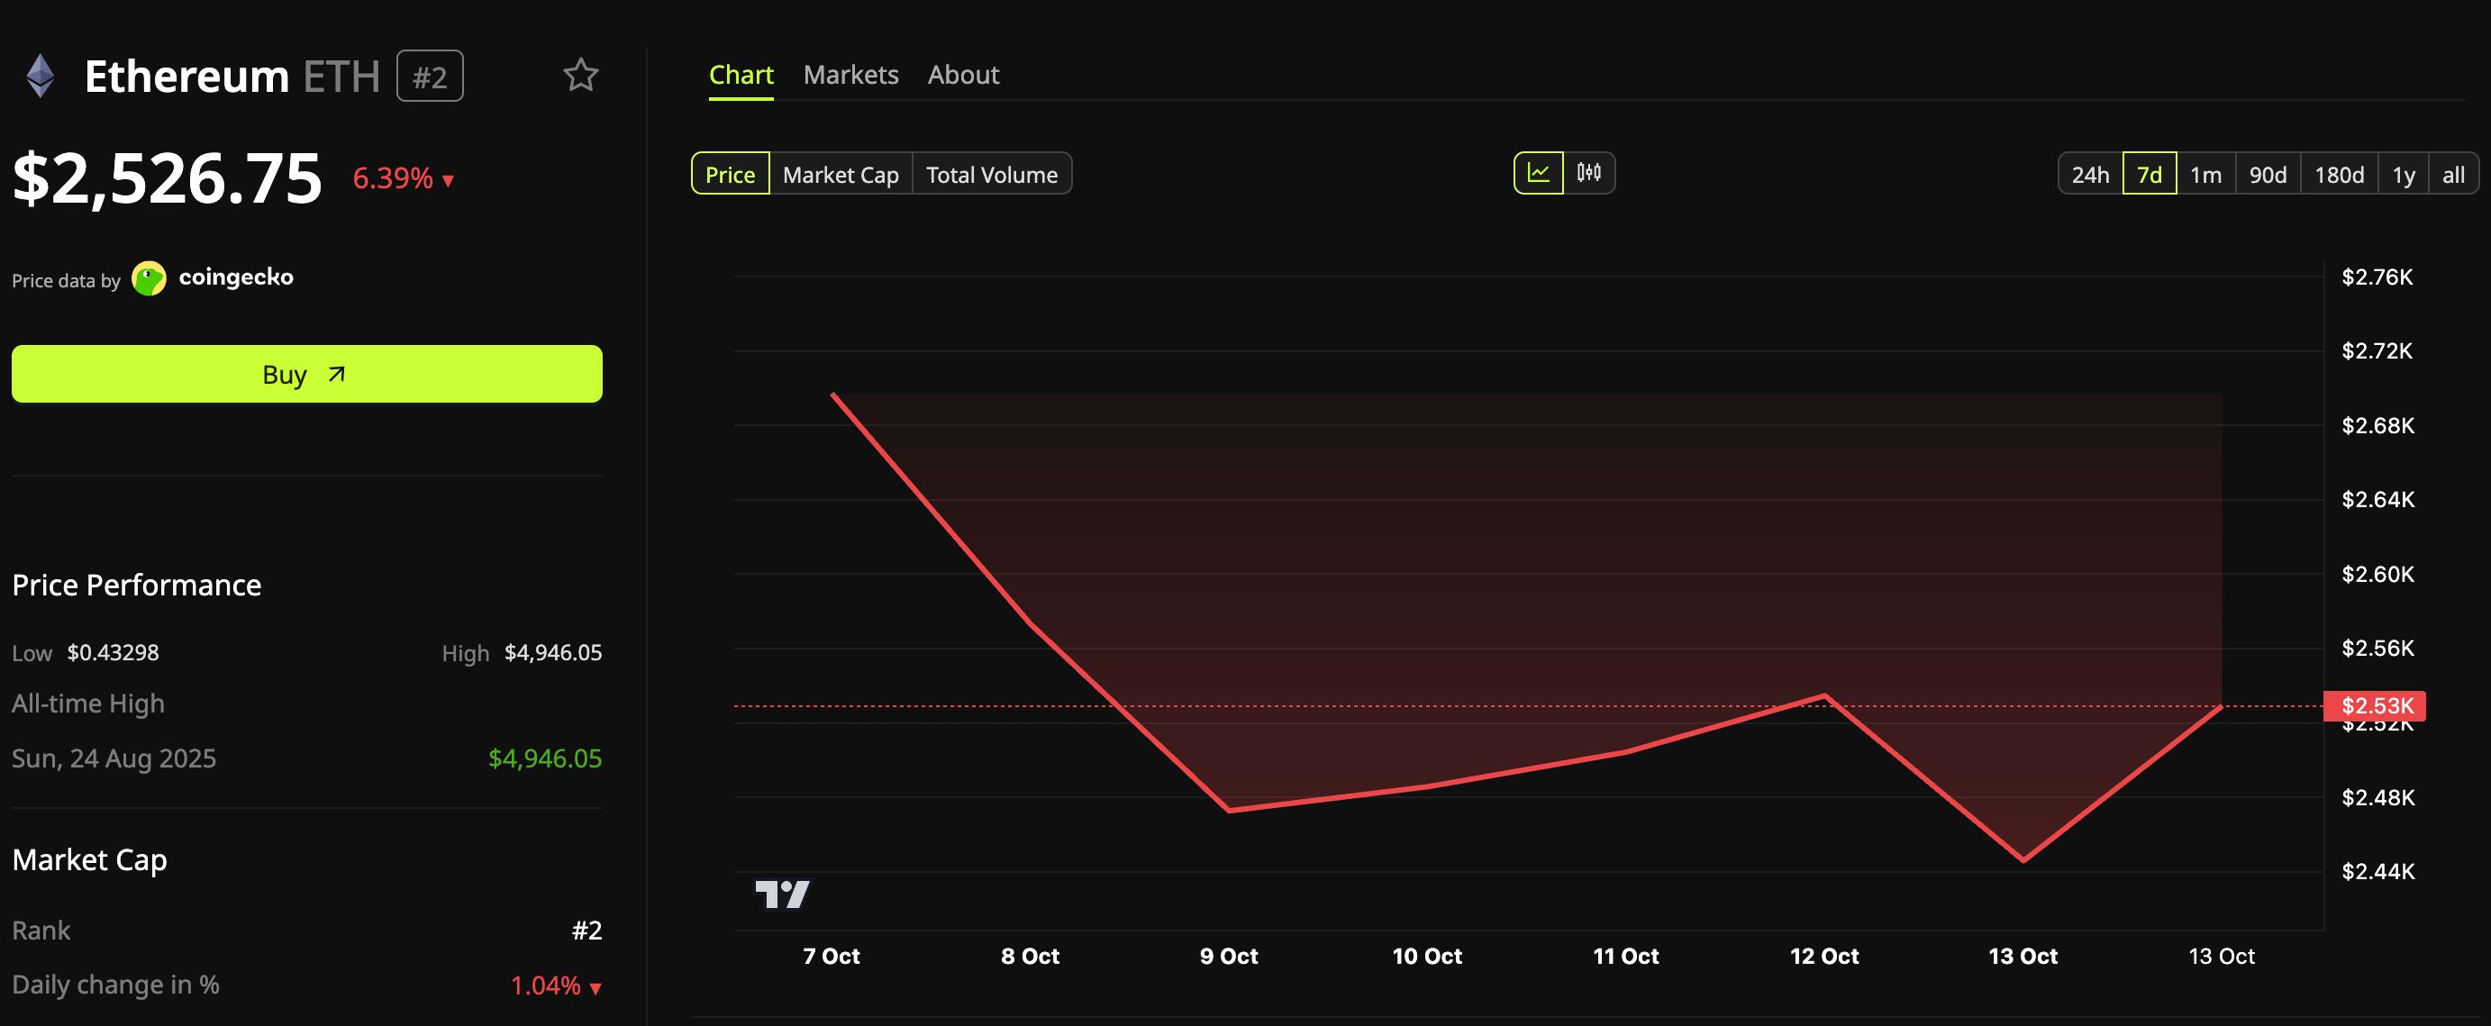
Task: Set chart range to 1m
Action: (2205, 174)
